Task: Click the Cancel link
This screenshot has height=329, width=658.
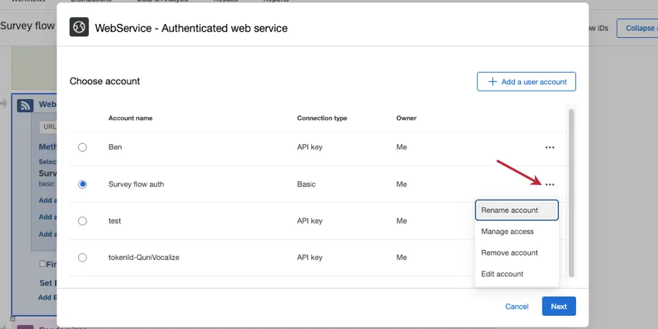Action: point(516,307)
